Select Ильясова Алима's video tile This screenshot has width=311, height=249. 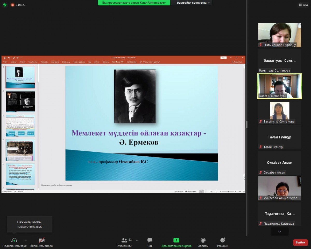[279, 188]
